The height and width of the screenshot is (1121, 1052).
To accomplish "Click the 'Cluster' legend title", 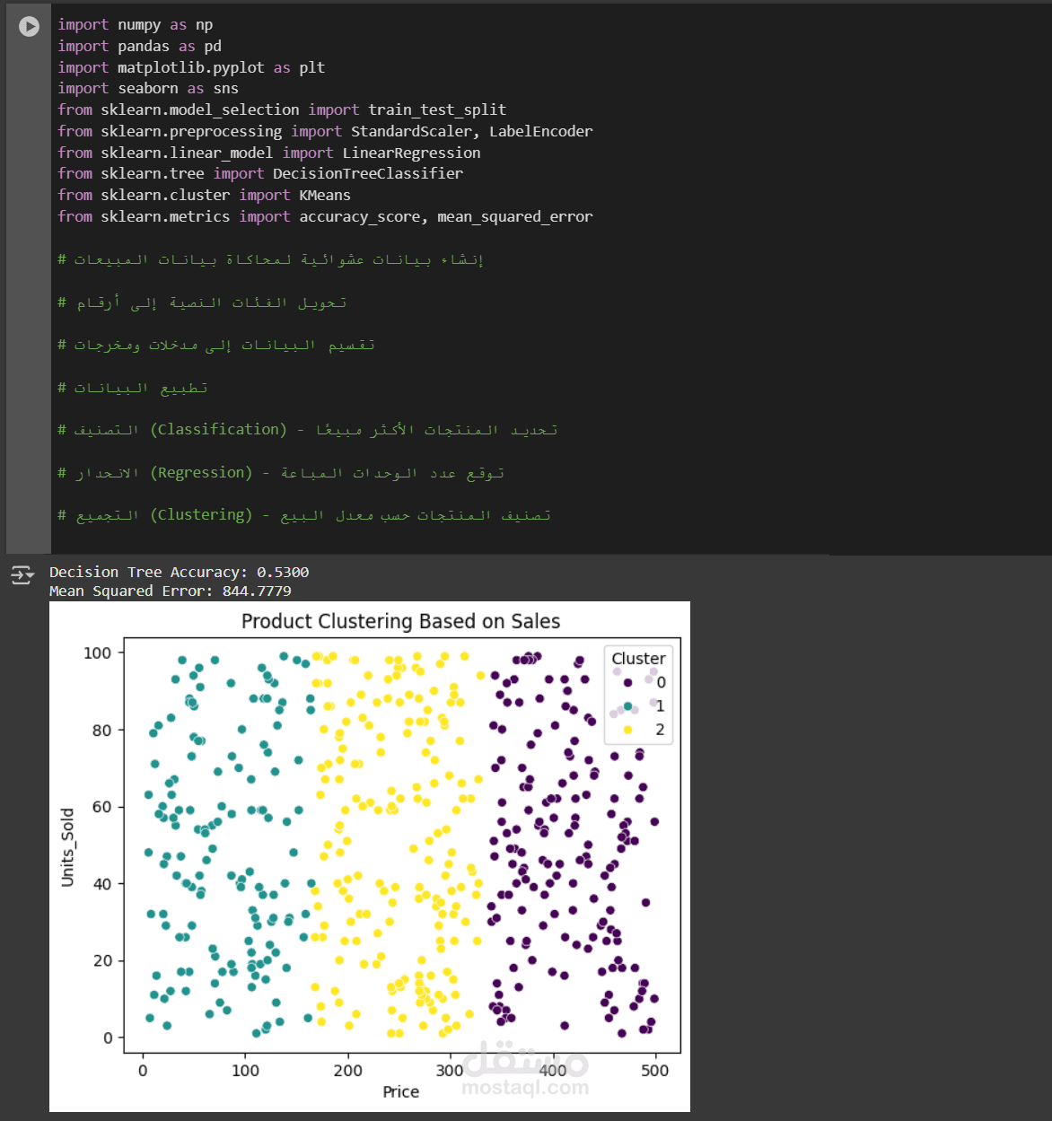I will pyautogui.click(x=638, y=659).
